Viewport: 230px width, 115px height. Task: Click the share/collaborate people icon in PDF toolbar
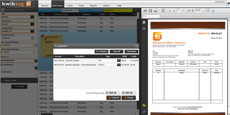[155, 10]
